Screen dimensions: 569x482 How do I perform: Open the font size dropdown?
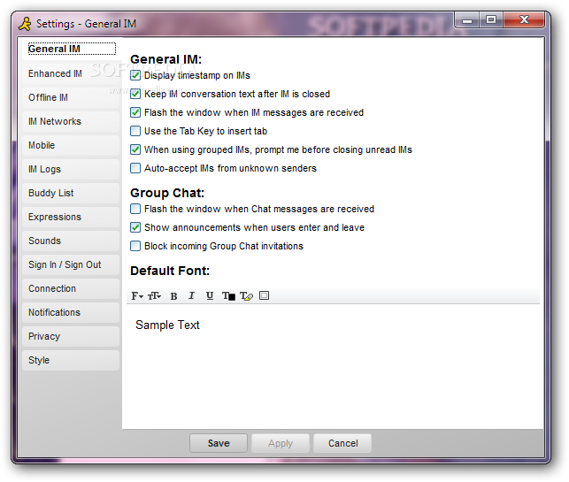pyautogui.click(x=154, y=296)
